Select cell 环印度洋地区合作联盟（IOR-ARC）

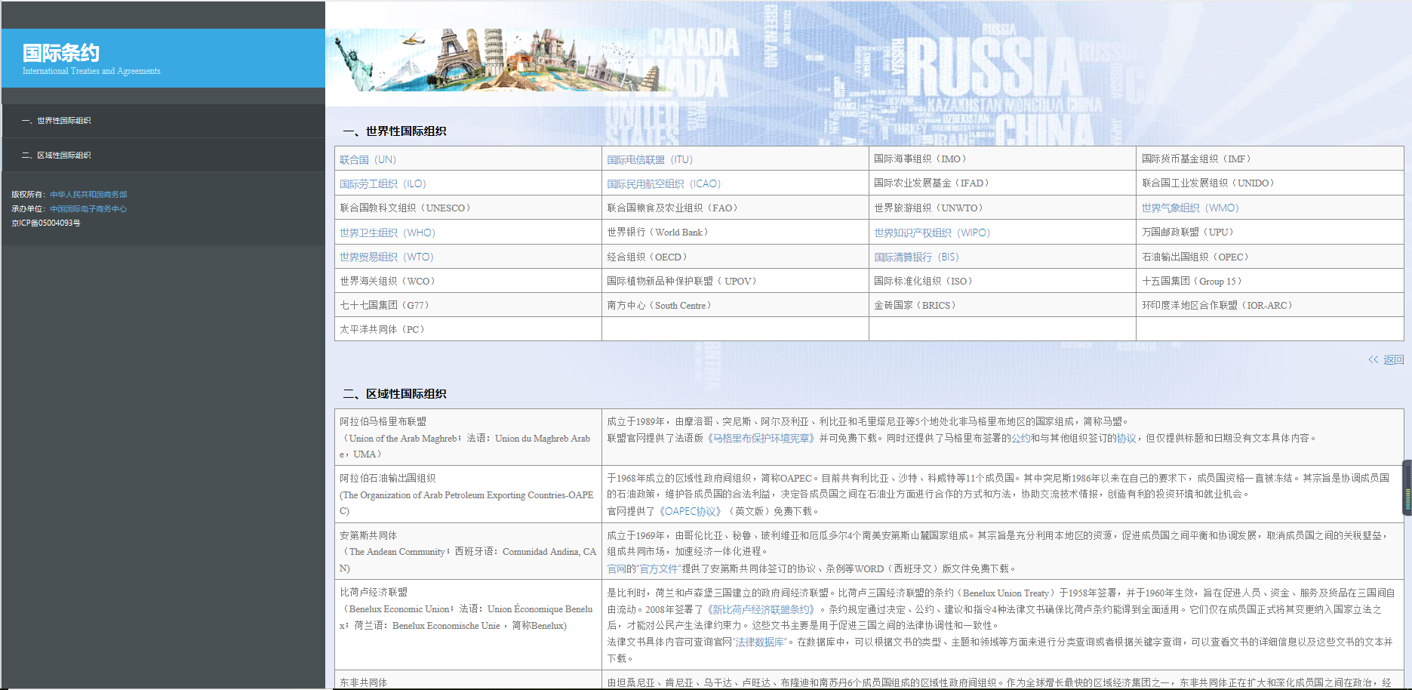click(1270, 305)
